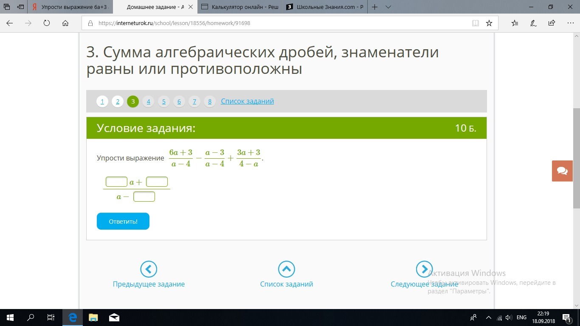The width and height of the screenshot is (580, 326).
Task: Open Edge settings and more menu
Action: click(x=570, y=23)
